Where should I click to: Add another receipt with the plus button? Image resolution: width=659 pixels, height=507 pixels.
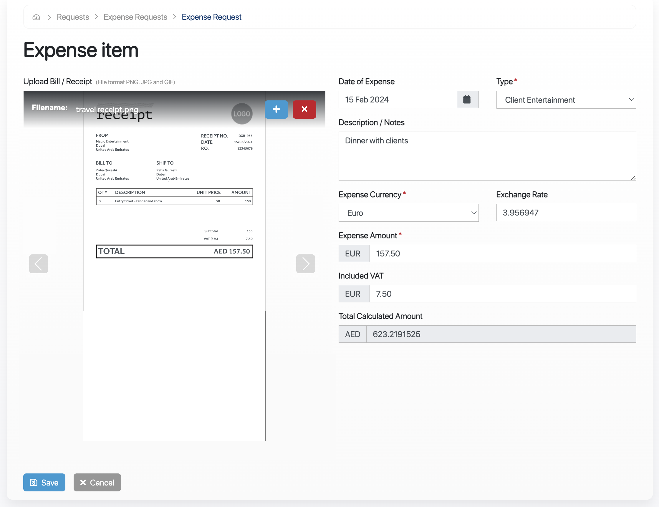pos(276,109)
